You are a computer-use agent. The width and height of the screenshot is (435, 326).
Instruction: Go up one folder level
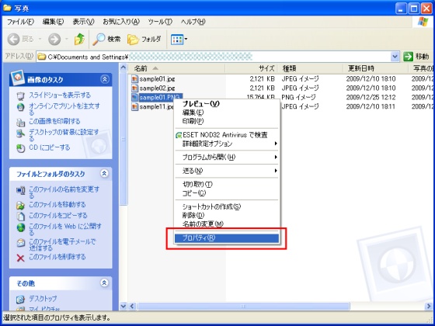pos(79,40)
